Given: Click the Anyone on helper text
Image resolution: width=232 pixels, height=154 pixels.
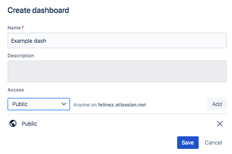Looking at the screenshot, I should click(x=85, y=105).
